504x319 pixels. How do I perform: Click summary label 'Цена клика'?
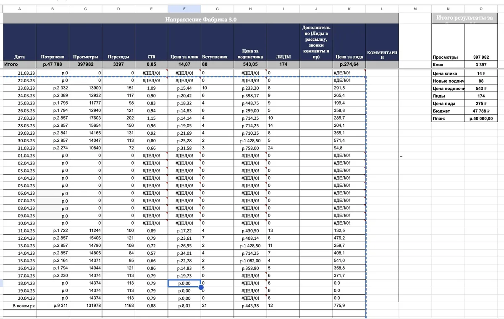pyautogui.click(x=448, y=73)
